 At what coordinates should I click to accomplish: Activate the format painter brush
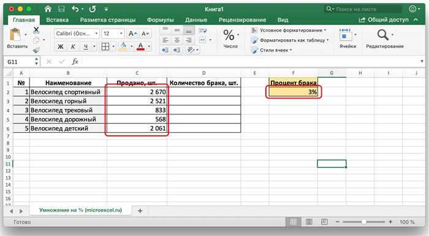(36, 50)
